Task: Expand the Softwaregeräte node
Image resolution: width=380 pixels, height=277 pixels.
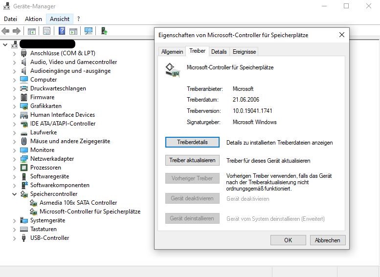Action: pos(15,177)
